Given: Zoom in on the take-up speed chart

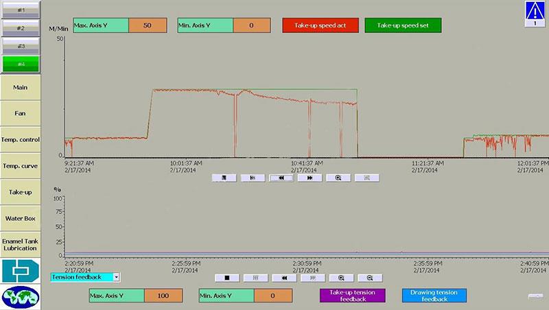Looking at the screenshot, I should (339, 177).
